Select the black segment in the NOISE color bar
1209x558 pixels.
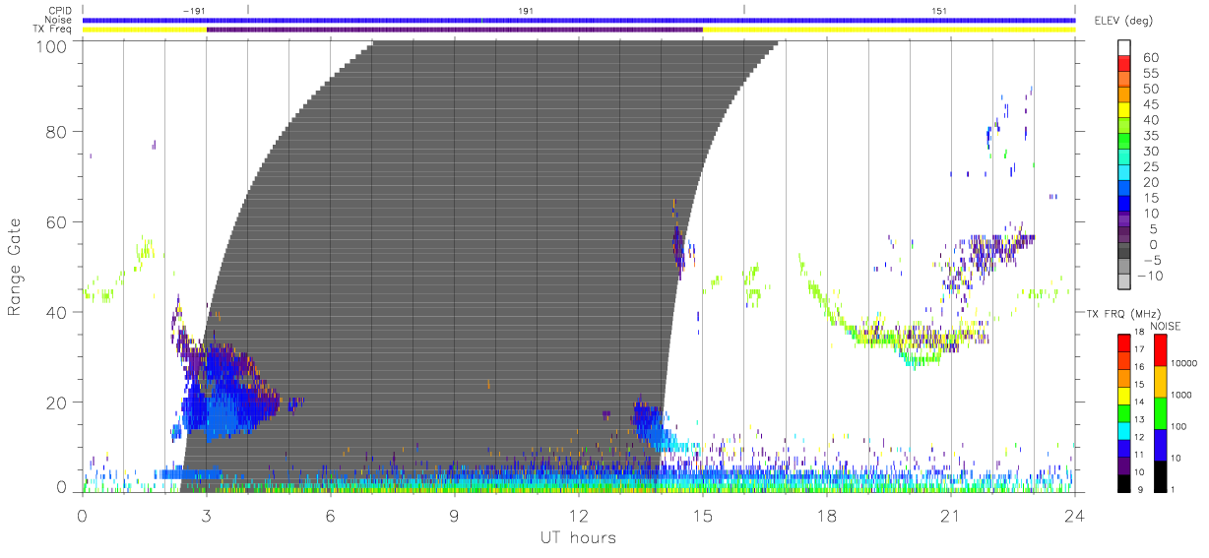1161,474
